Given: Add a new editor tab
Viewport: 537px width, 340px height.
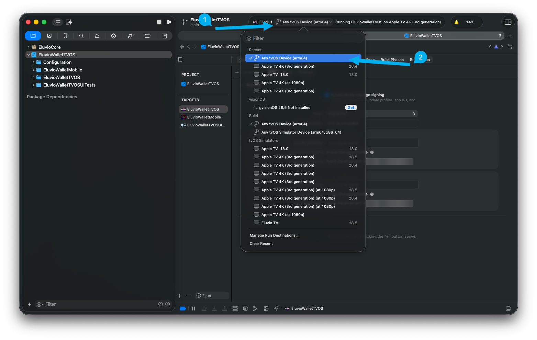Looking at the screenshot, I should (x=510, y=36).
